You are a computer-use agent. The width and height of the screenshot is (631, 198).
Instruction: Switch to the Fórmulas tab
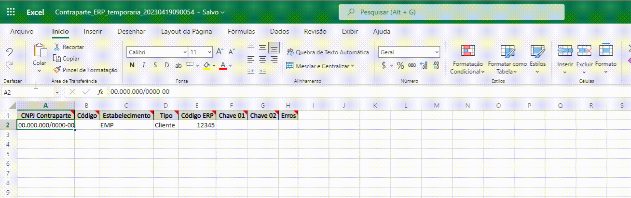242,31
